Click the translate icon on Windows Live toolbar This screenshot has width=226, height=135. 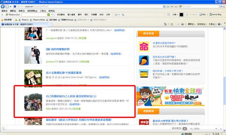pos(123,15)
